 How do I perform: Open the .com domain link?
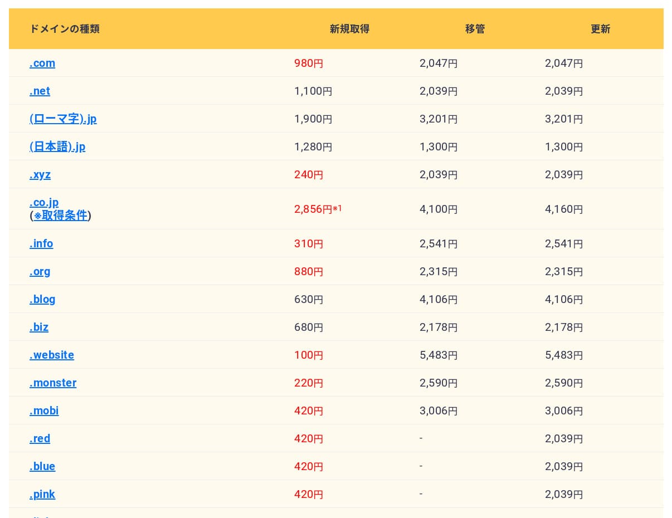pos(42,63)
